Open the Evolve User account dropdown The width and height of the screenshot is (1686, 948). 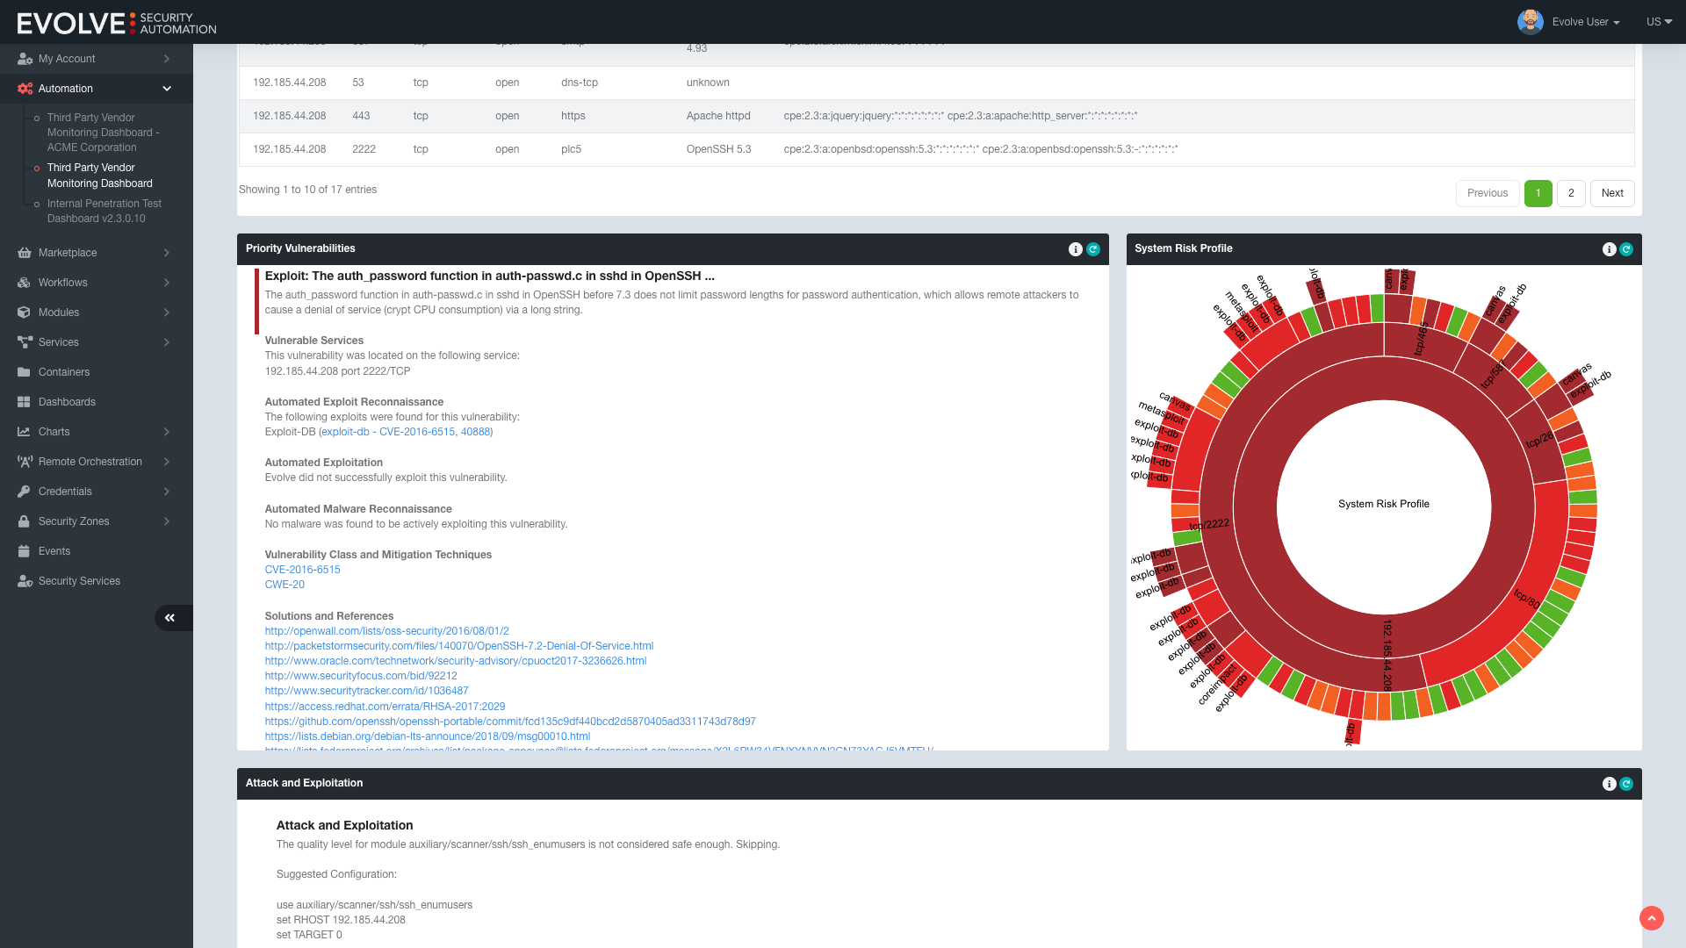pyautogui.click(x=1585, y=22)
